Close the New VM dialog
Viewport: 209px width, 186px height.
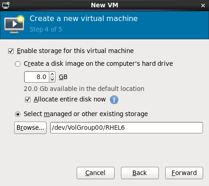tap(203, 5)
